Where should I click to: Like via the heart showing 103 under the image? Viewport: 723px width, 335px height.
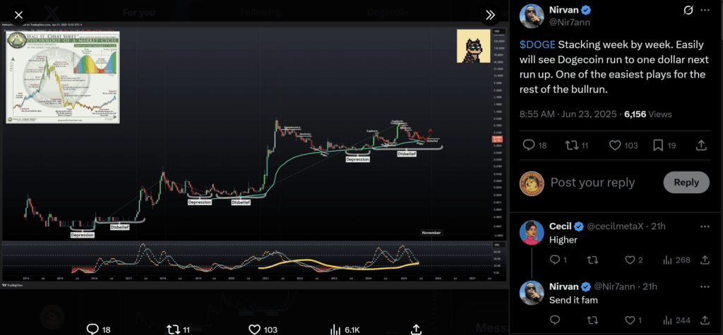tap(263, 329)
